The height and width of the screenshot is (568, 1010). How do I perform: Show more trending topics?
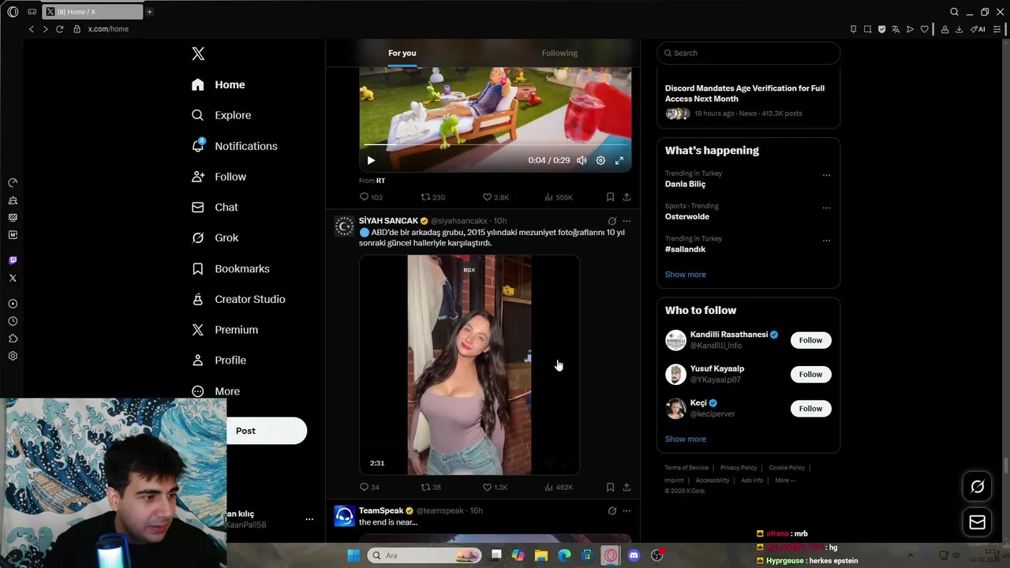686,275
